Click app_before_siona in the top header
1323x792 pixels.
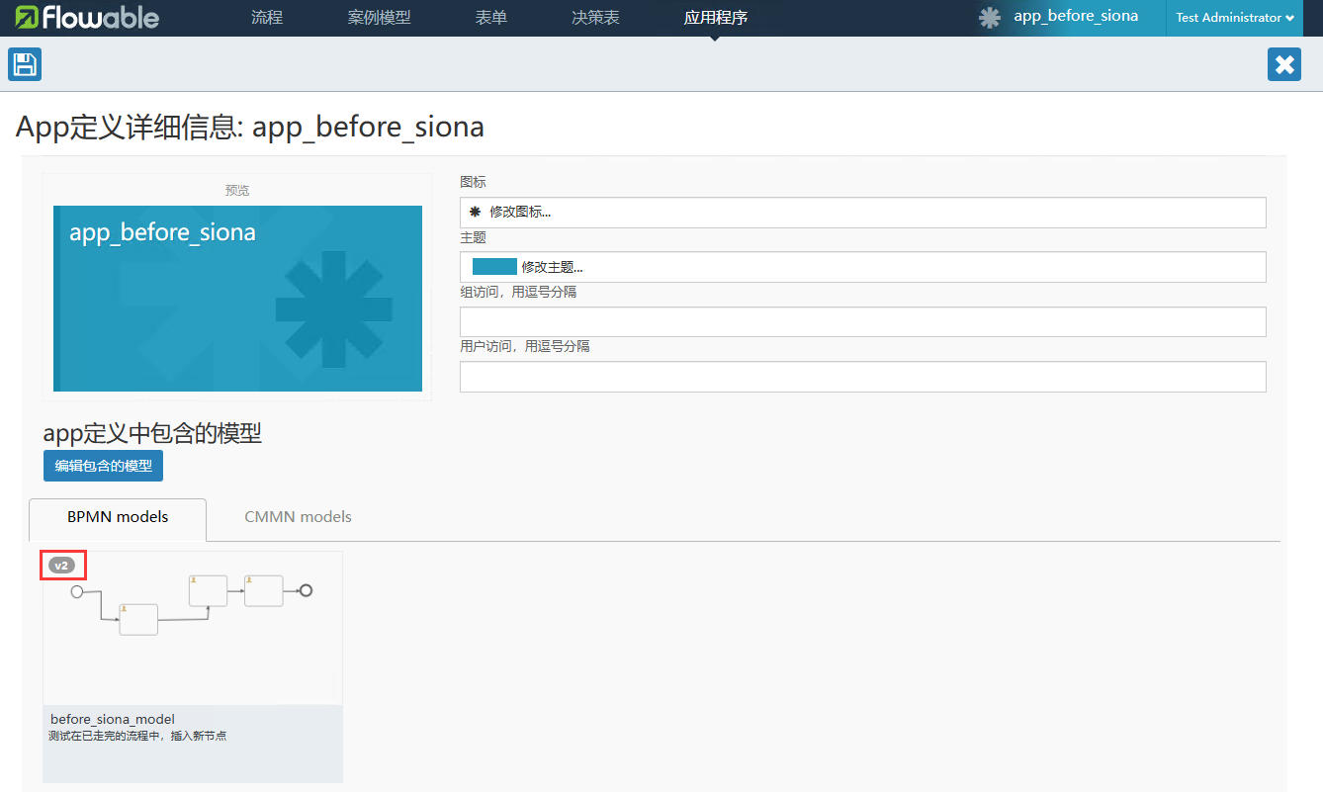pyautogui.click(x=1076, y=16)
